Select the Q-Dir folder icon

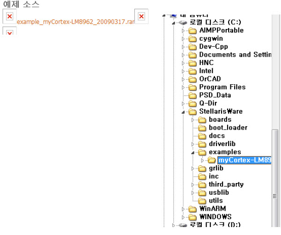192,104
